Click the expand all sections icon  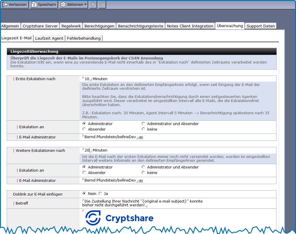click(x=93, y=4)
